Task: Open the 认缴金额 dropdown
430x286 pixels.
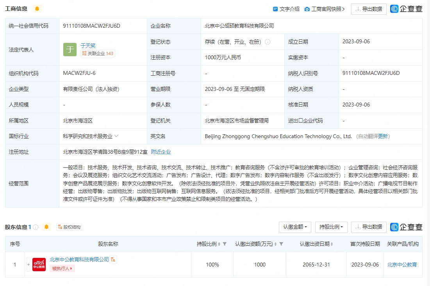Action: (x=295, y=227)
